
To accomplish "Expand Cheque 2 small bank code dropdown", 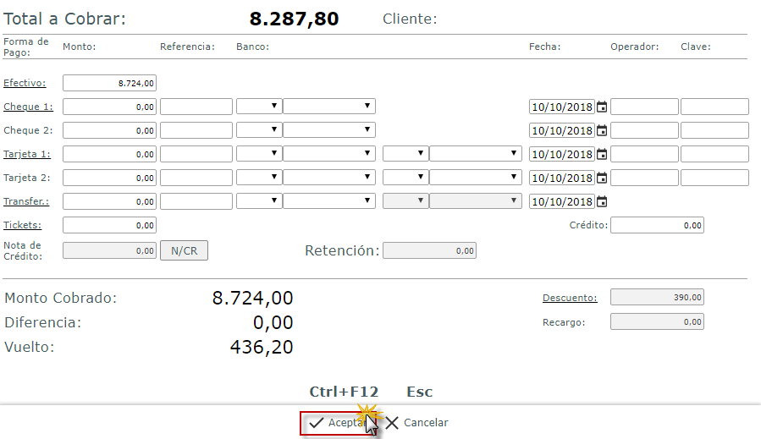I will coord(259,130).
